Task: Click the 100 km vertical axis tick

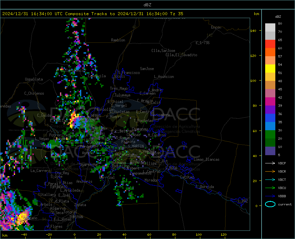Action: [x=253, y=81]
